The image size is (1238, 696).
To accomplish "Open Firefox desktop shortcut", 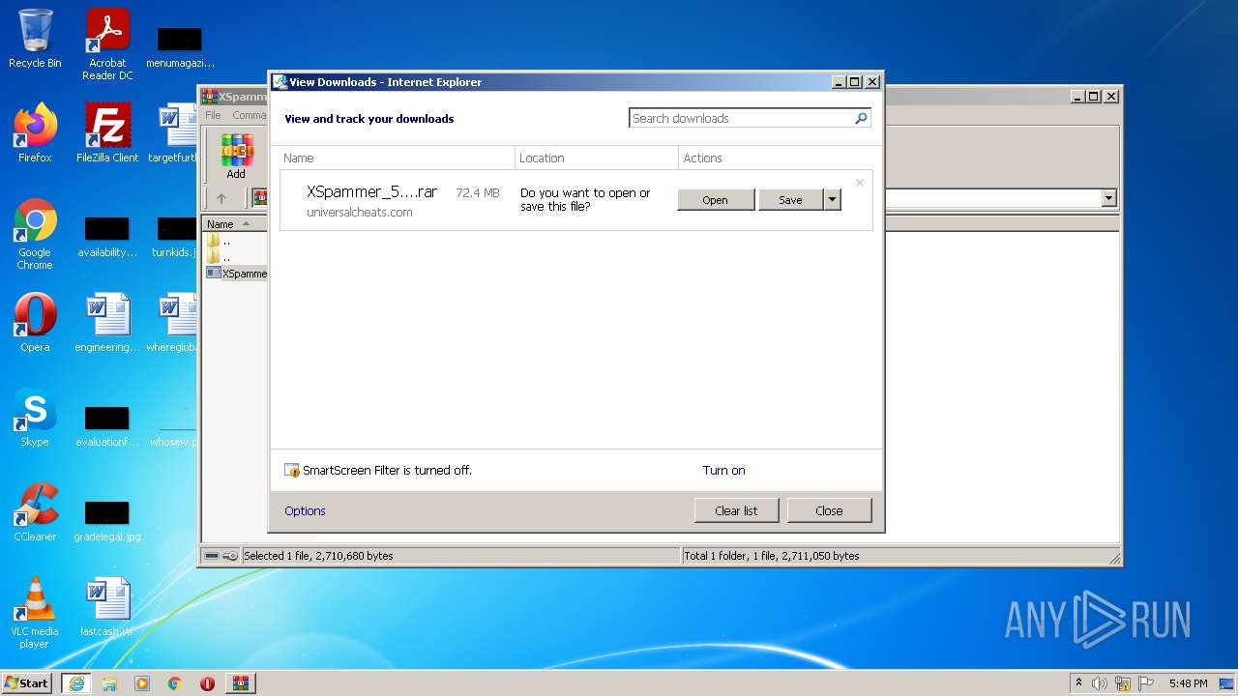I will [35, 133].
